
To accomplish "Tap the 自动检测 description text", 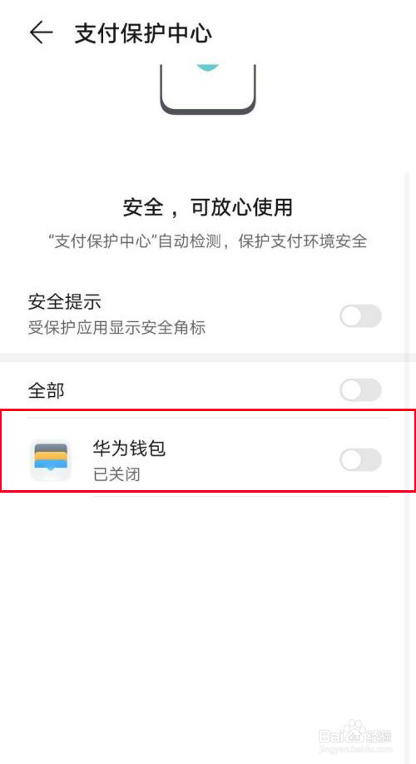I will point(207,241).
